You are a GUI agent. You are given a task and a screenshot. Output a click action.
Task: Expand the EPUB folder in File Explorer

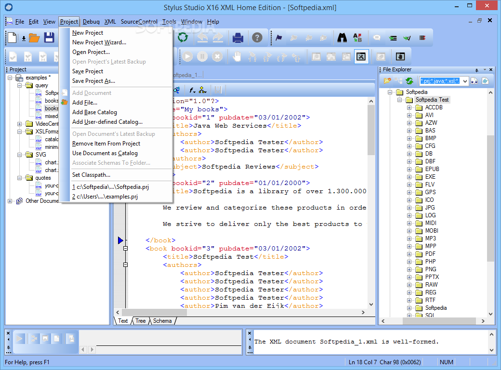409,170
